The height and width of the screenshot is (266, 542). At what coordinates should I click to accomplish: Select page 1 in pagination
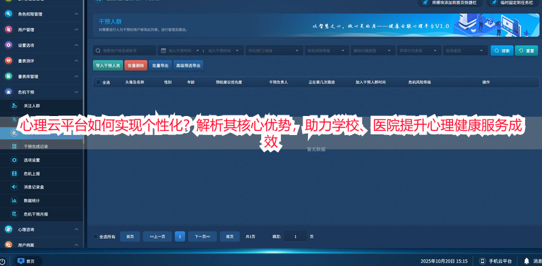pyautogui.click(x=180, y=237)
